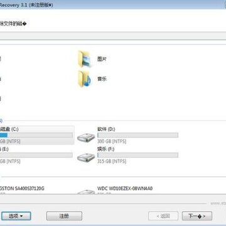This screenshot has width=226, height=226.
Task: Select the KINGSTON SA400S37120G physical disk
Action: tap(22, 188)
